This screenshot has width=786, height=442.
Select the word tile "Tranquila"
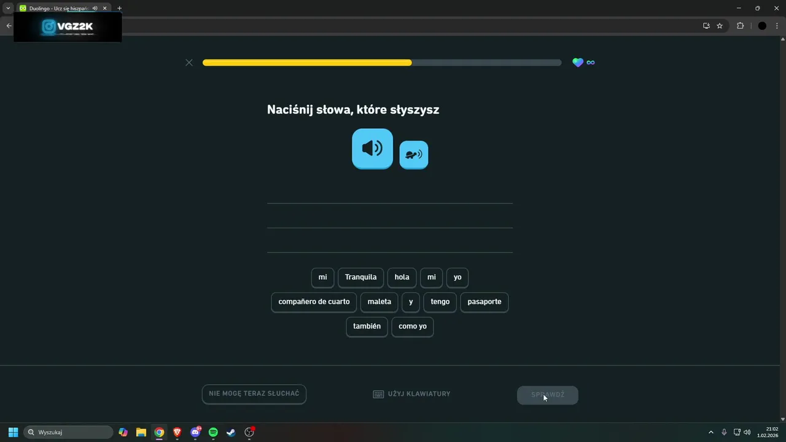[x=361, y=277]
